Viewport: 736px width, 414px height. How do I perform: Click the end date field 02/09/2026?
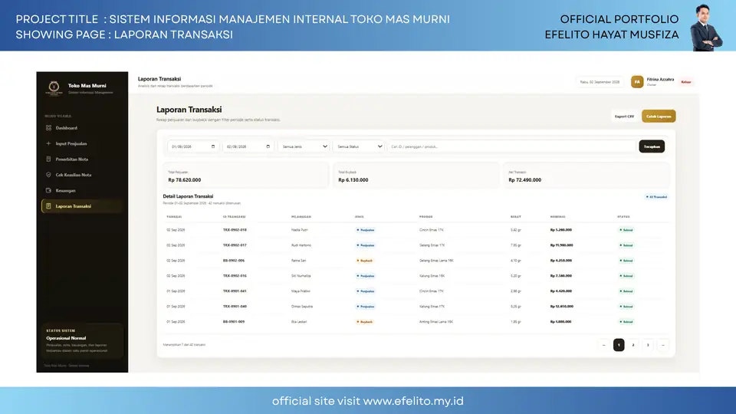pos(248,146)
